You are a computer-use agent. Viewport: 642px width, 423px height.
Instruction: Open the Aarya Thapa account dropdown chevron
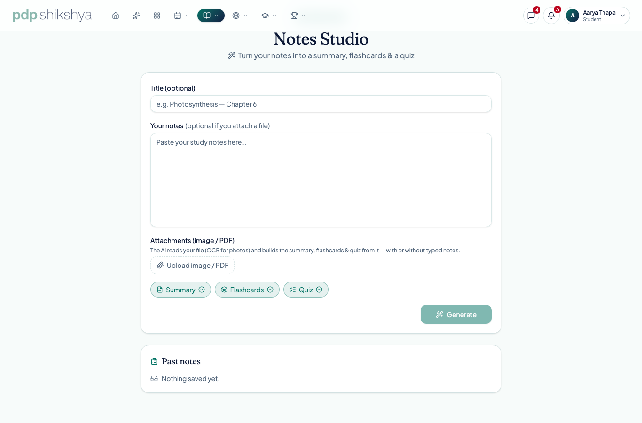(623, 16)
